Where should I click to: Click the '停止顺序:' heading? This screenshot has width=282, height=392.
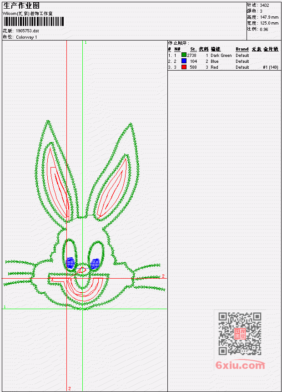(x=179, y=43)
